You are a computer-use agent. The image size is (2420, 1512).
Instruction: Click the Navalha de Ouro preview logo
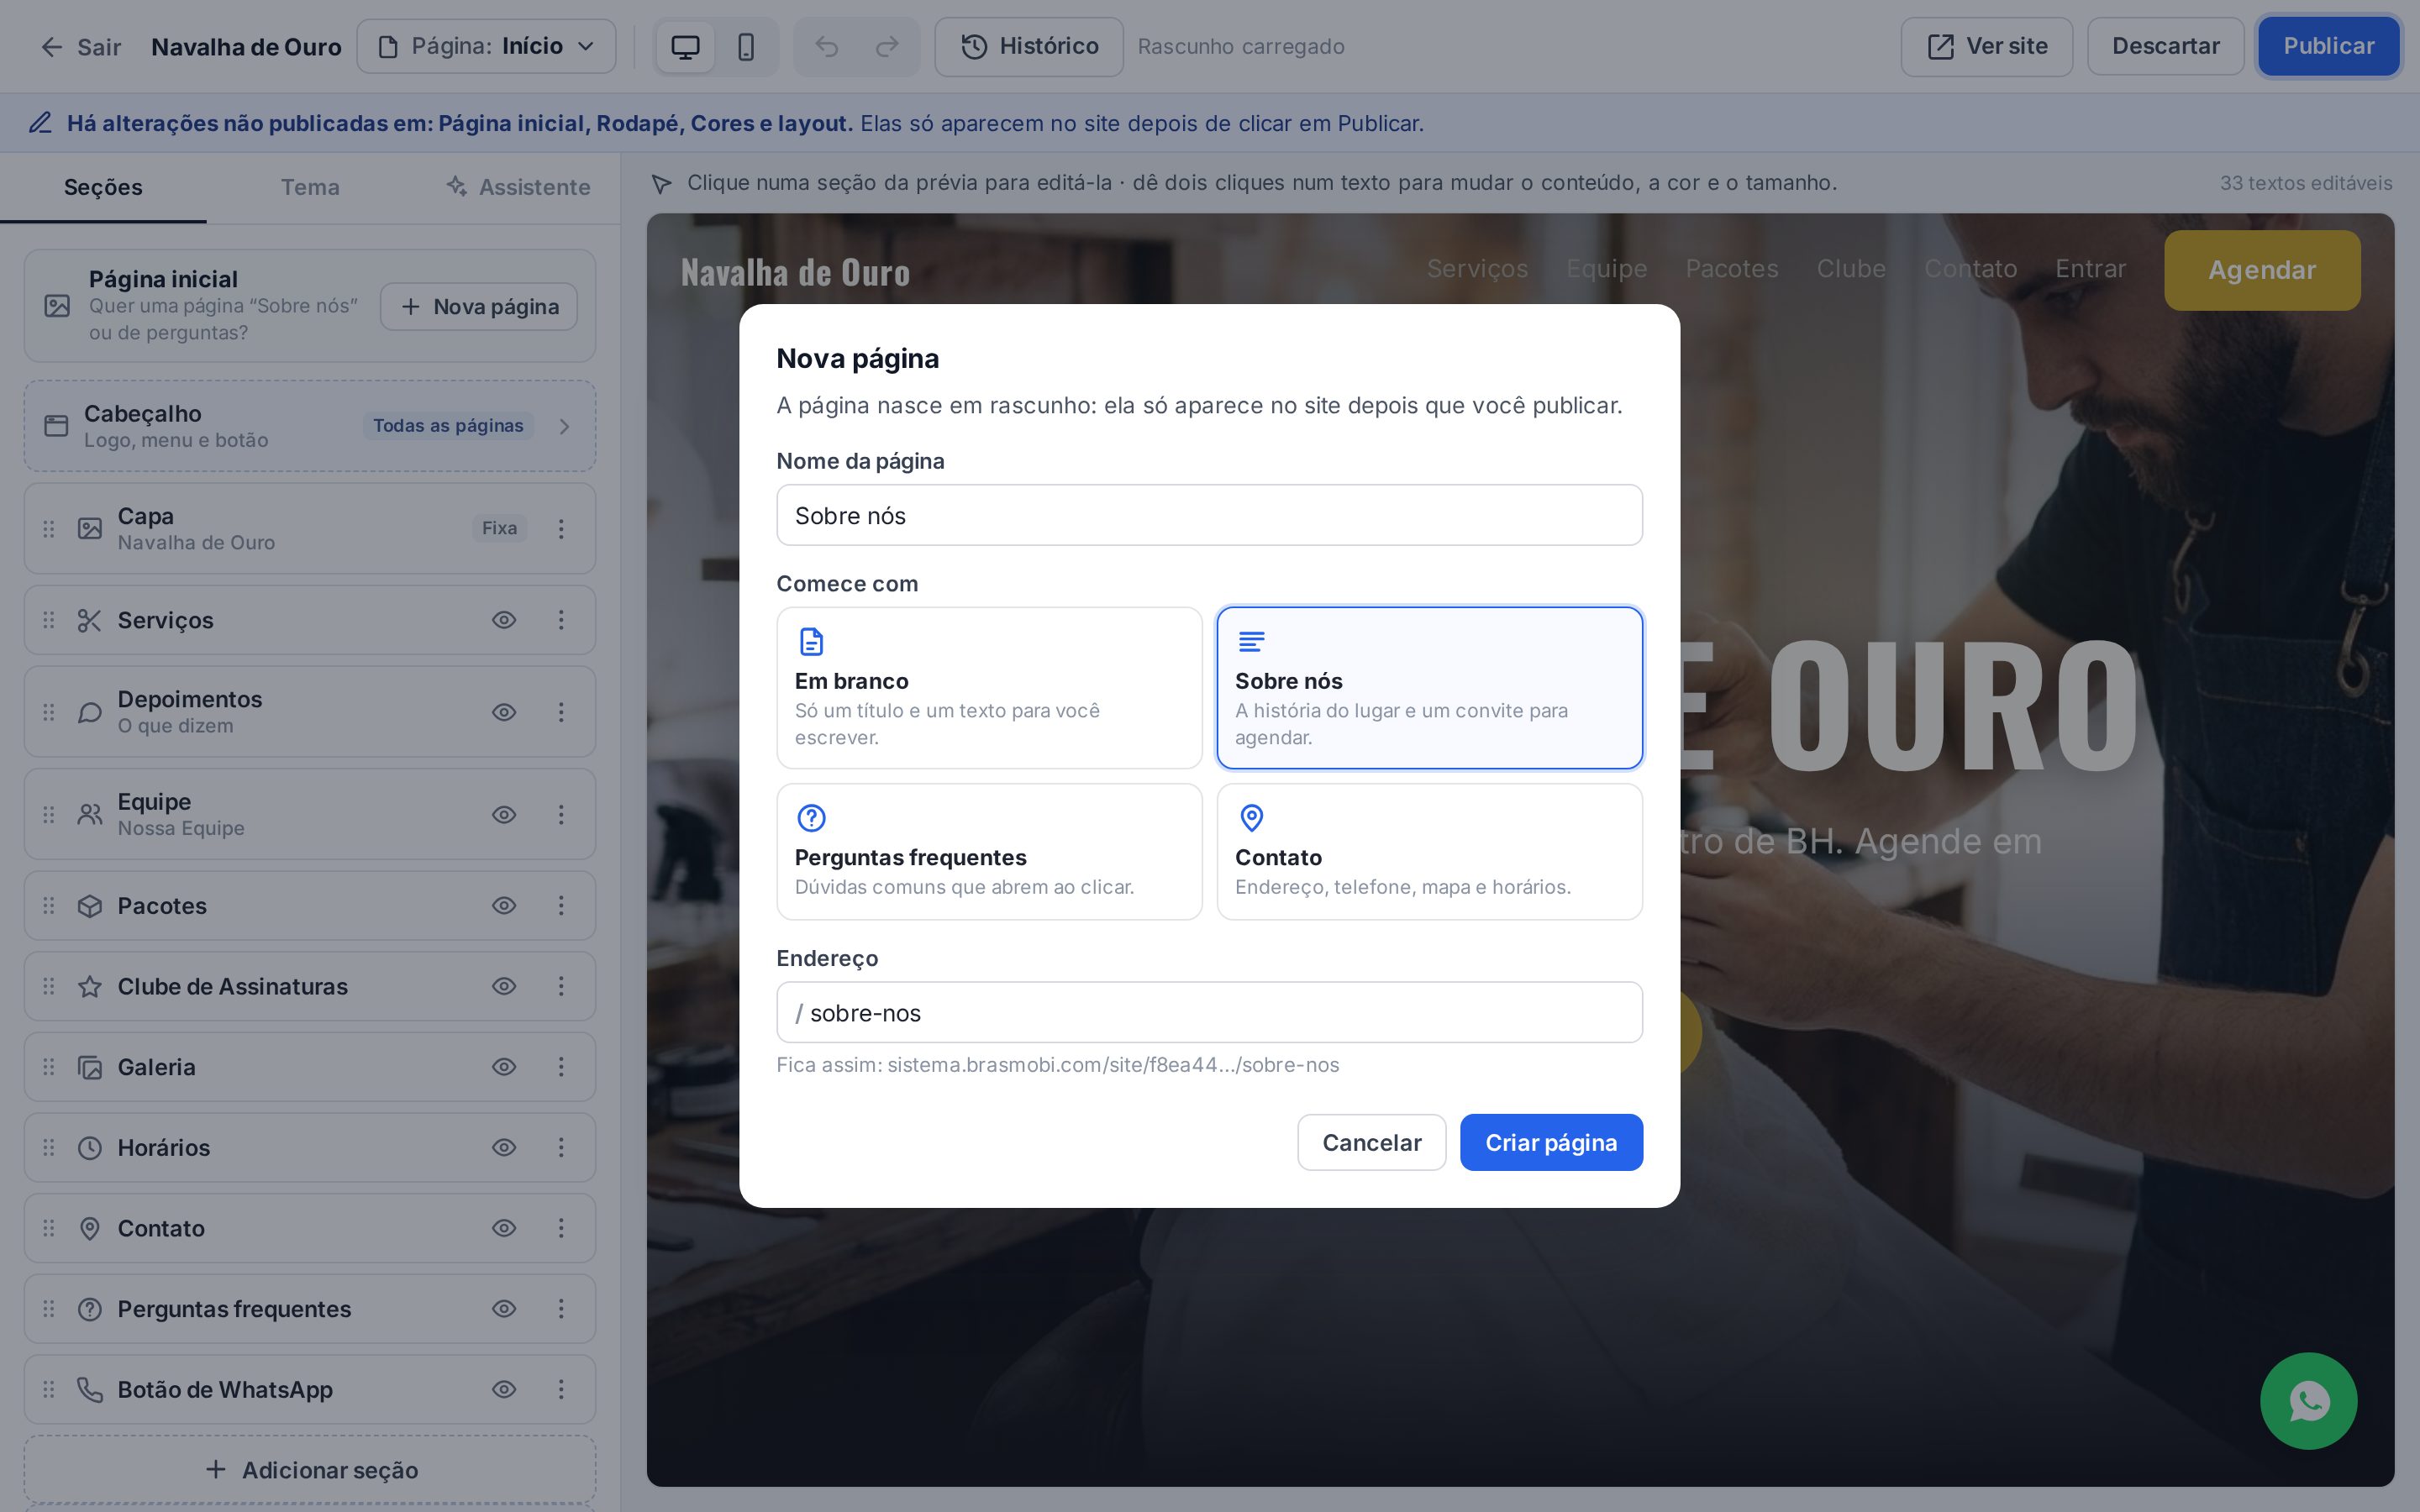[x=795, y=272]
